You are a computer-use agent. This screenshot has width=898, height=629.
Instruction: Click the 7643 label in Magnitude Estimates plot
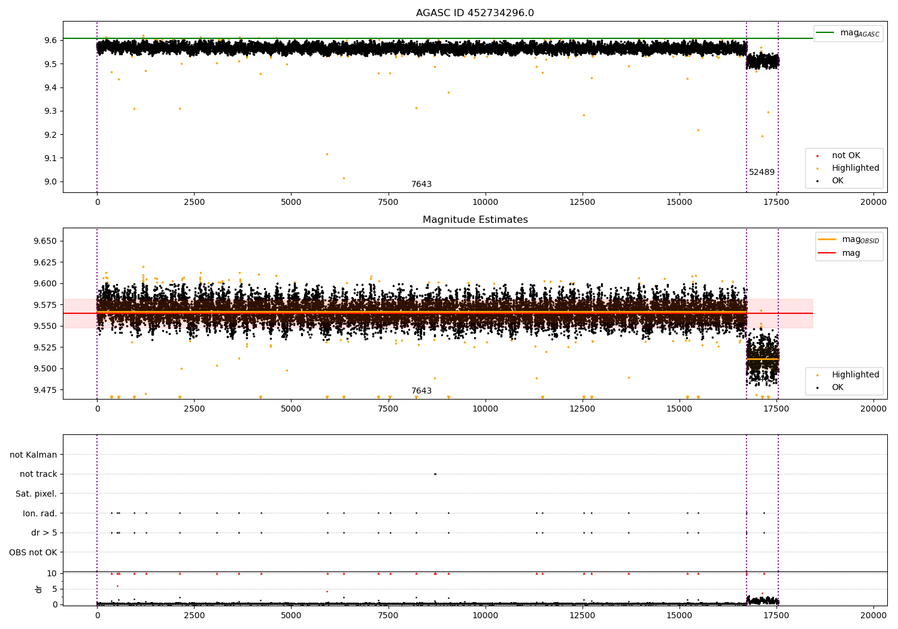coord(421,391)
